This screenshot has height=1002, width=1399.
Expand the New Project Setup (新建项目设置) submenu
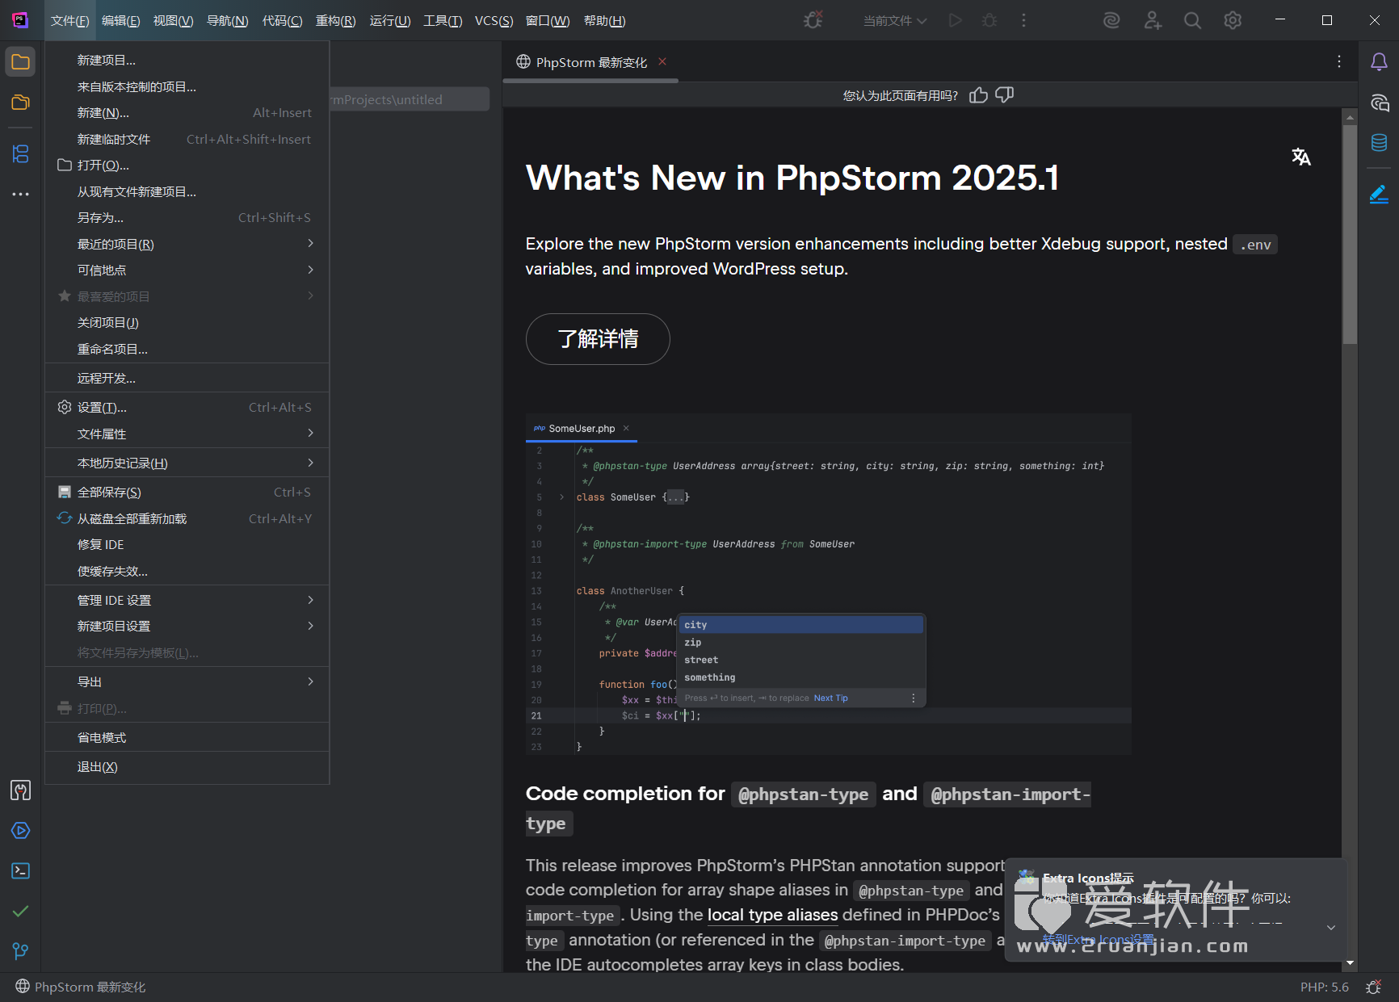coord(187,626)
